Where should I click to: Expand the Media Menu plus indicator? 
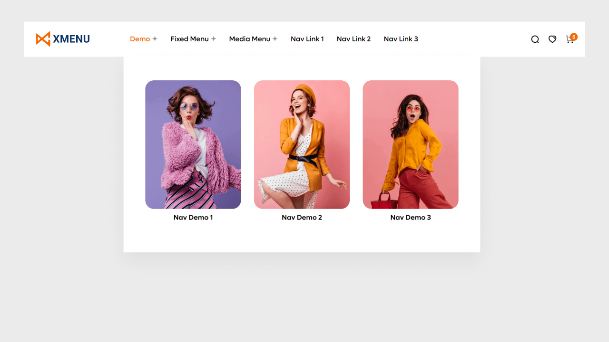coord(275,39)
